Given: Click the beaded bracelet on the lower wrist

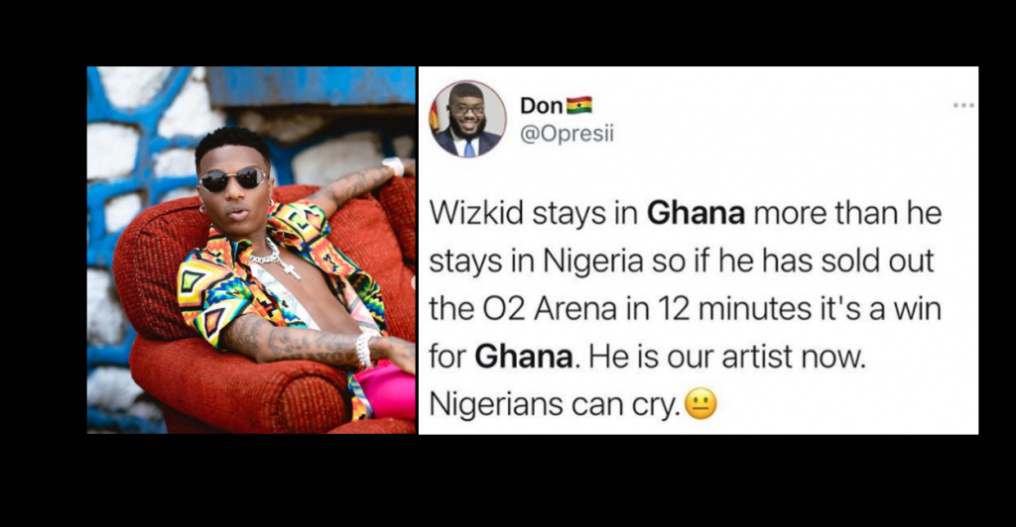Looking at the screenshot, I should pyautogui.click(x=364, y=349).
